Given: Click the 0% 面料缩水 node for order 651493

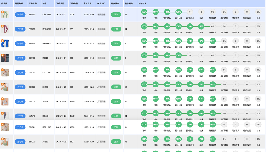Looking at the screenshot, I should [x=190, y=55].
